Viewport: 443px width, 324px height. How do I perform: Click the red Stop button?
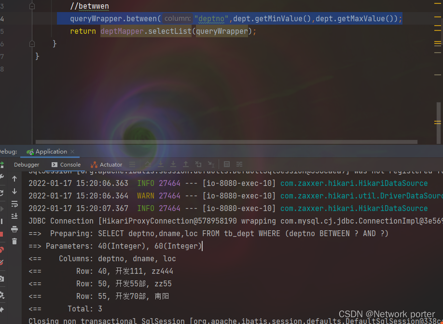click(x=1, y=234)
